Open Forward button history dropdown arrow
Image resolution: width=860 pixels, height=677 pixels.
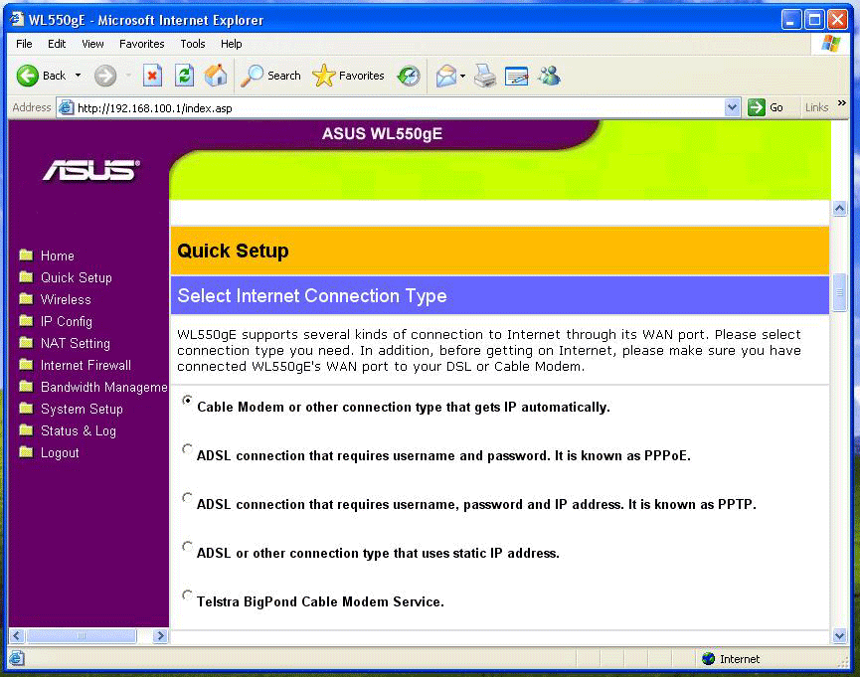(x=128, y=76)
